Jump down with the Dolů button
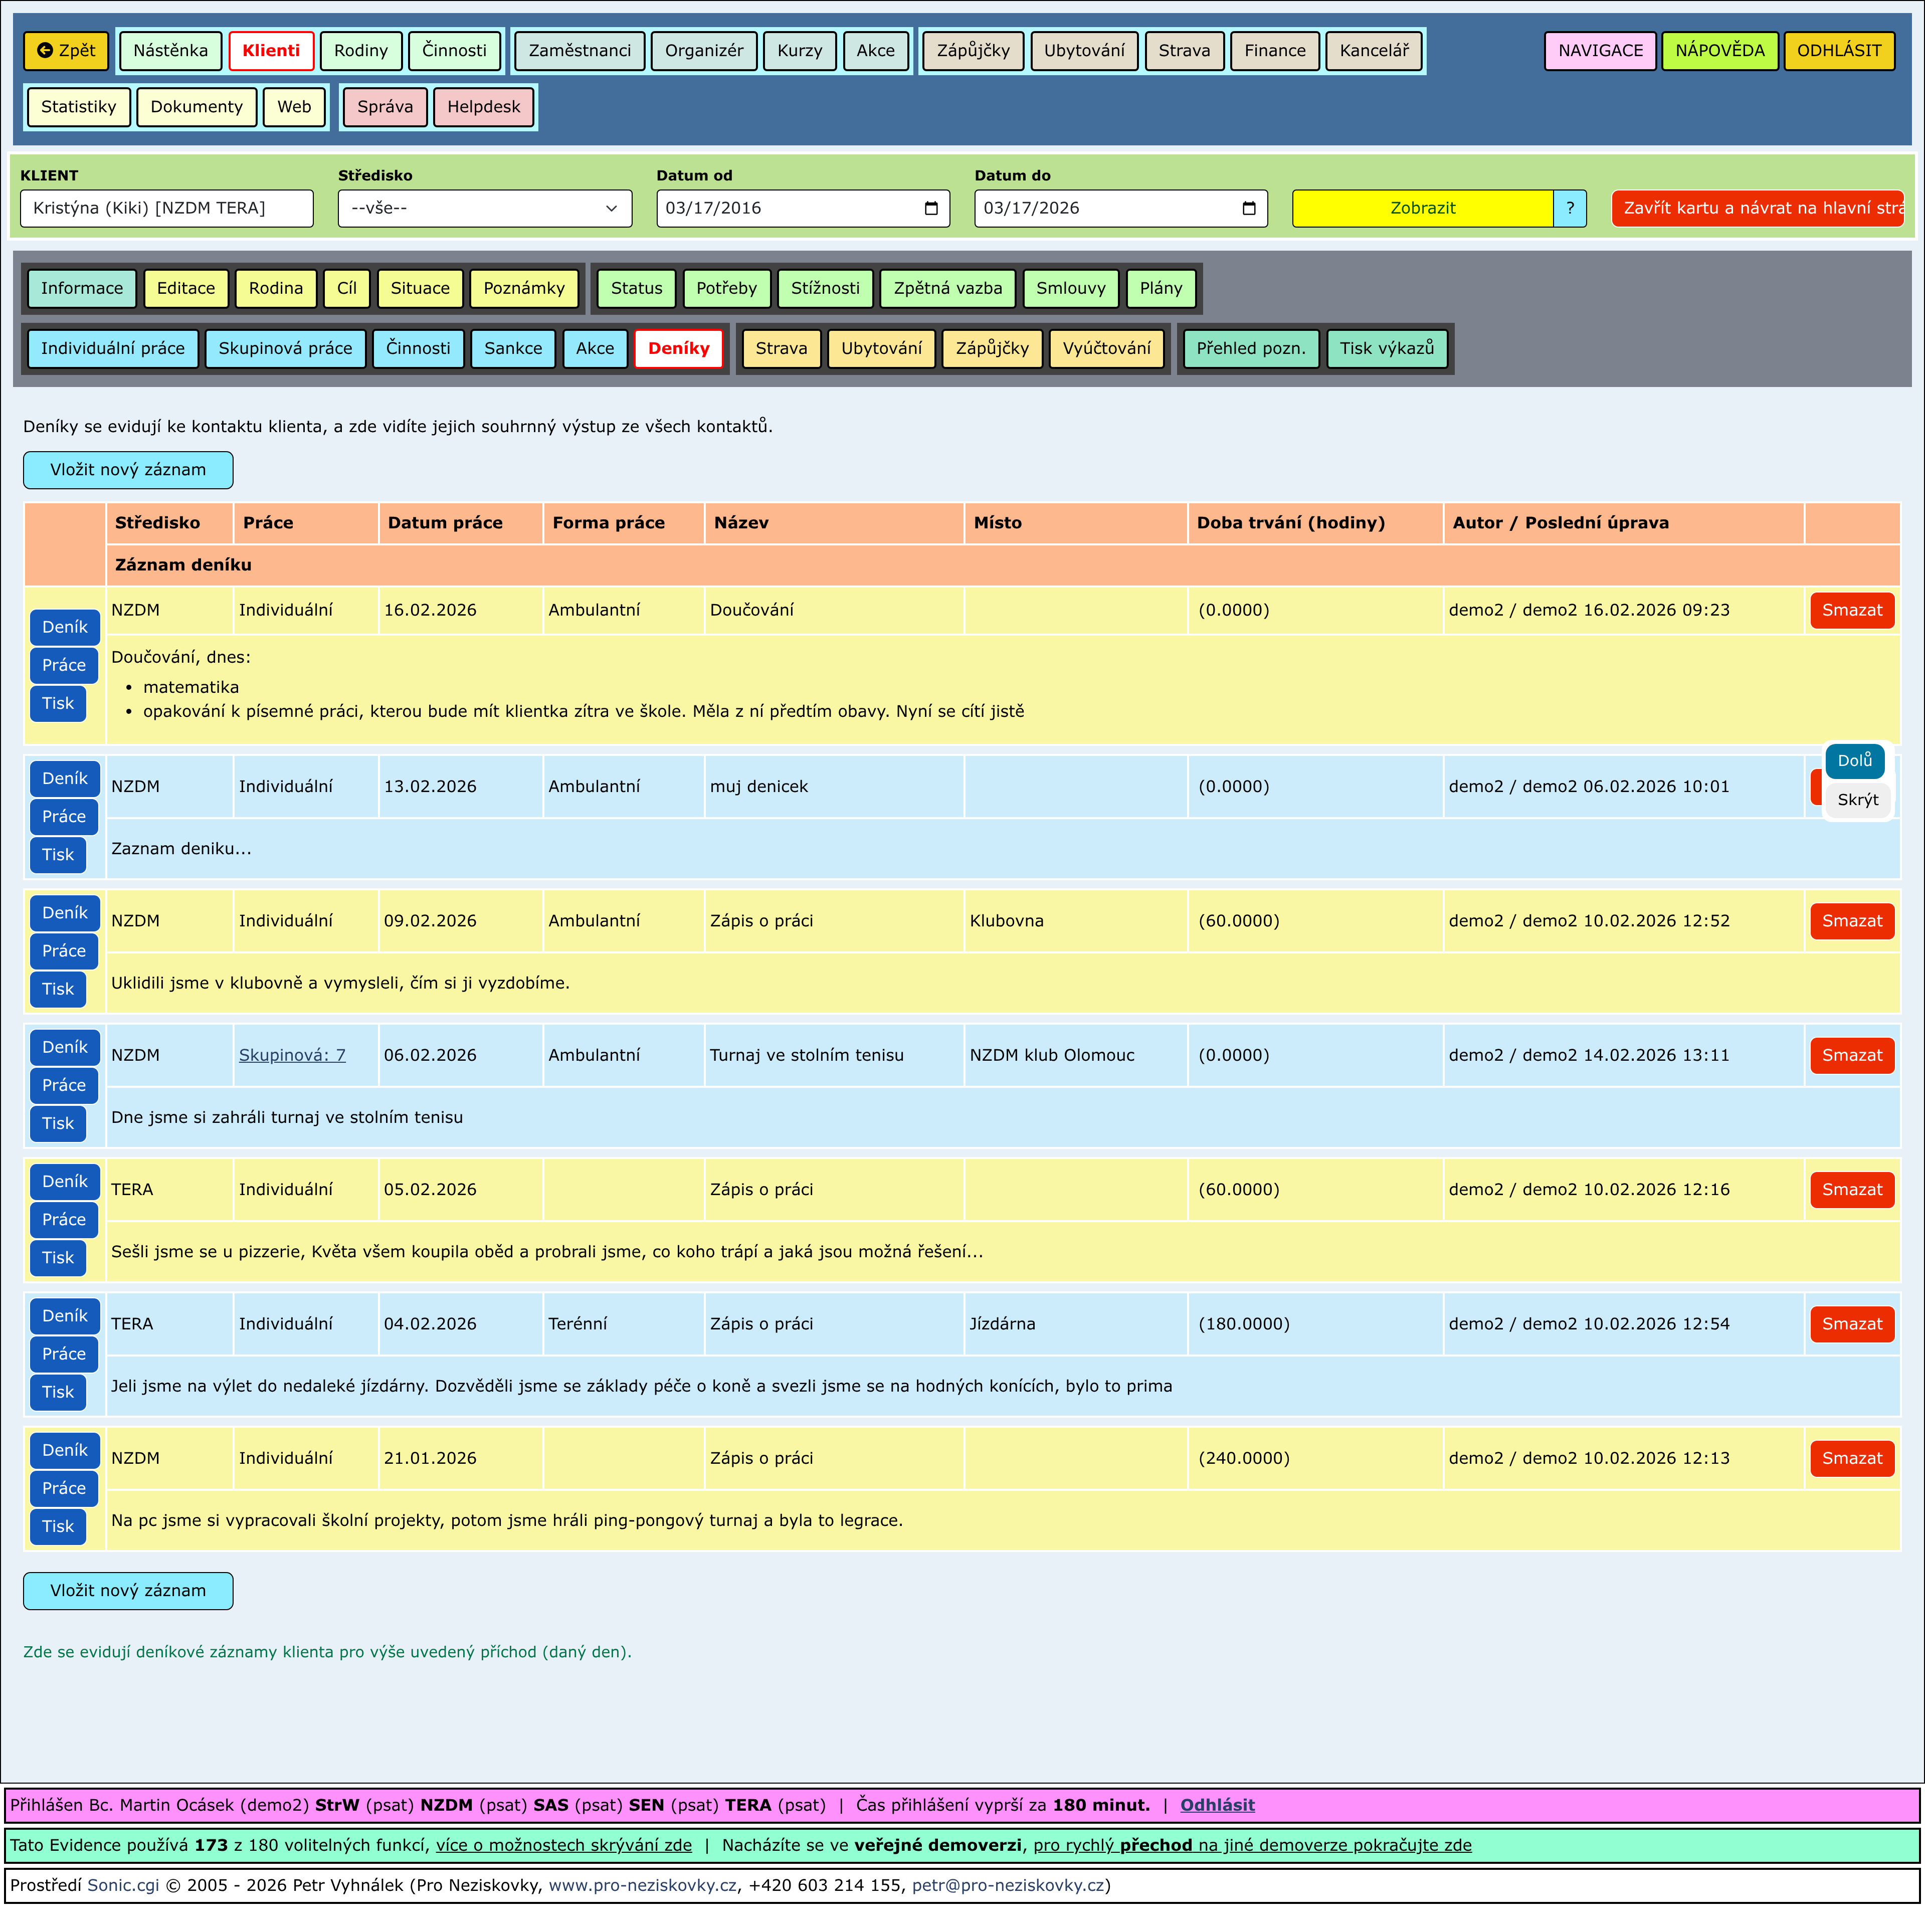Viewport: 1925px width, 1932px height. tap(1854, 761)
